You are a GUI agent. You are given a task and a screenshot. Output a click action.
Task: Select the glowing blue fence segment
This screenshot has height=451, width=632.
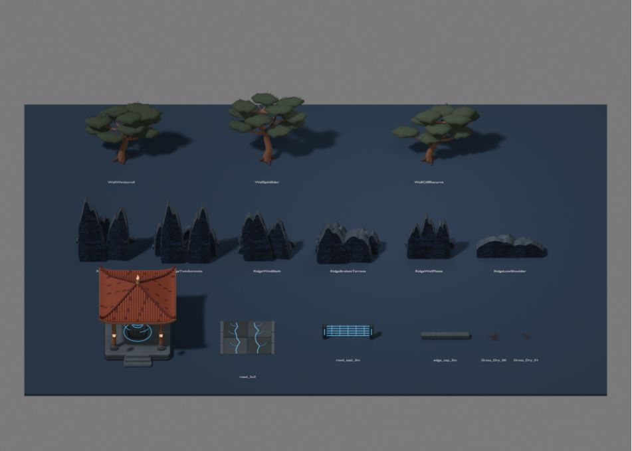click(348, 331)
